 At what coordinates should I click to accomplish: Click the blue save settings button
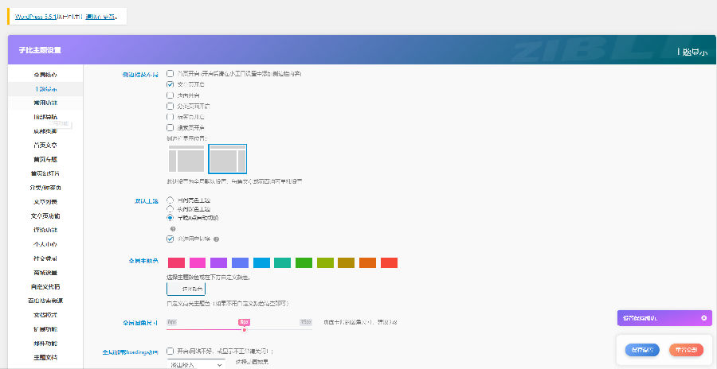641,349
